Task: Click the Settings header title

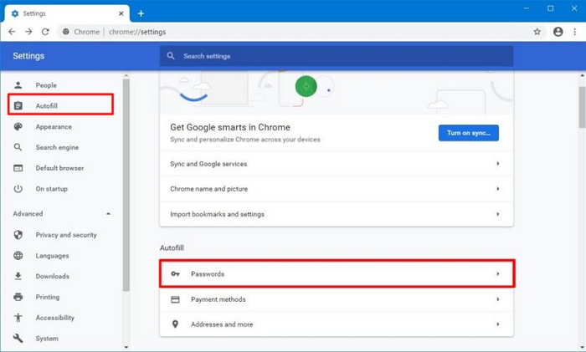Action: coord(28,56)
